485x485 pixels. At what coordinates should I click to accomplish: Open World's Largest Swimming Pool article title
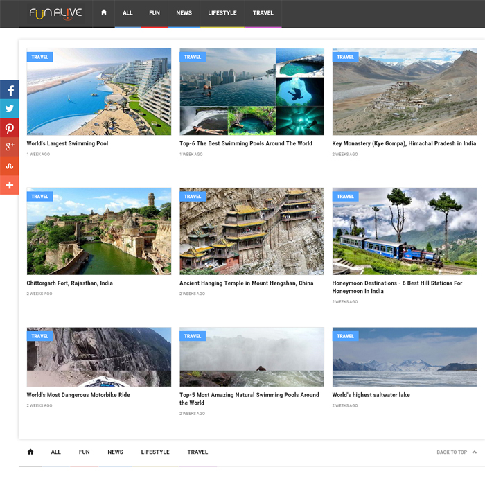pyautogui.click(x=67, y=144)
